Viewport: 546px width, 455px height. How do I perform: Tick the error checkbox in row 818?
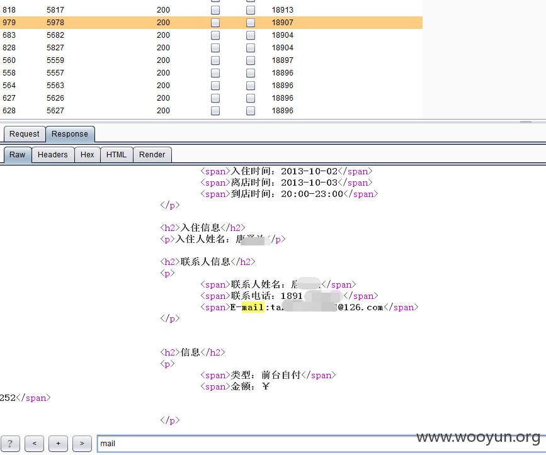[x=215, y=10]
